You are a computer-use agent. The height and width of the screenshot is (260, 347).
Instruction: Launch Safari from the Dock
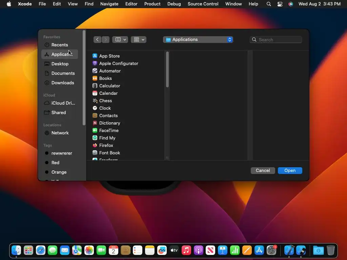point(41,250)
